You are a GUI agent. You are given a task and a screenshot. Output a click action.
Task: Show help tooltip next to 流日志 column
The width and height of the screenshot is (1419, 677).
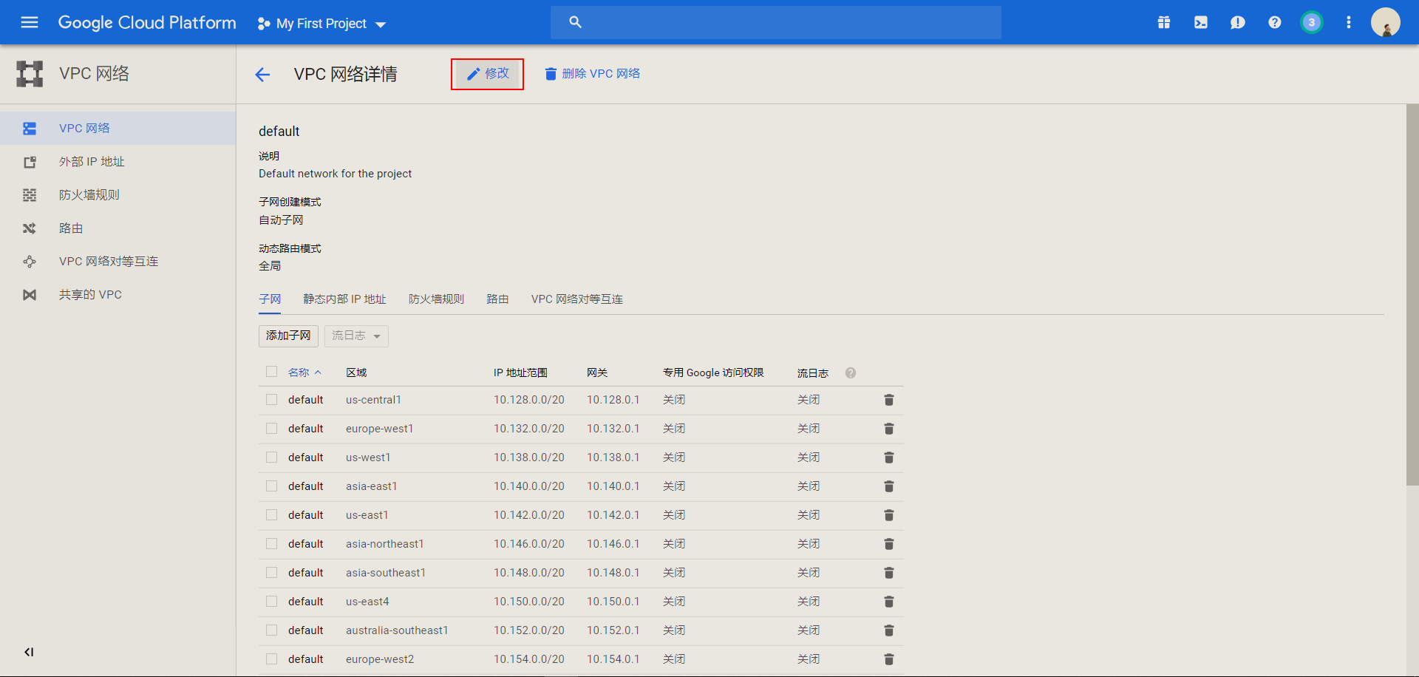click(851, 372)
